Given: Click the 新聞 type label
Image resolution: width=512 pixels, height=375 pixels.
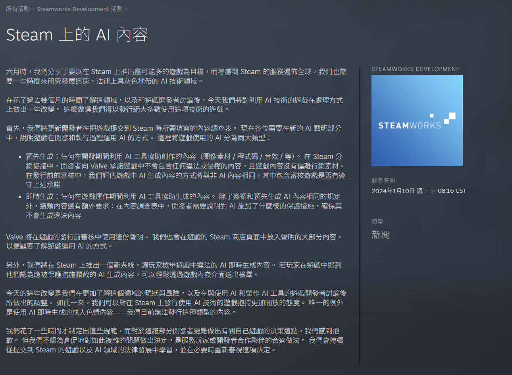Looking at the screenshot, I should click(x=381, y=235).
